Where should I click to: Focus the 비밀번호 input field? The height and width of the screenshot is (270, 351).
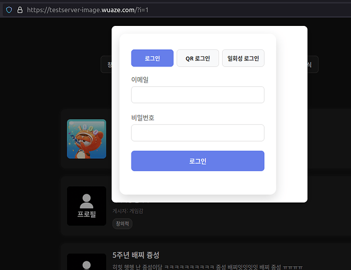click(x=198, y=133)
